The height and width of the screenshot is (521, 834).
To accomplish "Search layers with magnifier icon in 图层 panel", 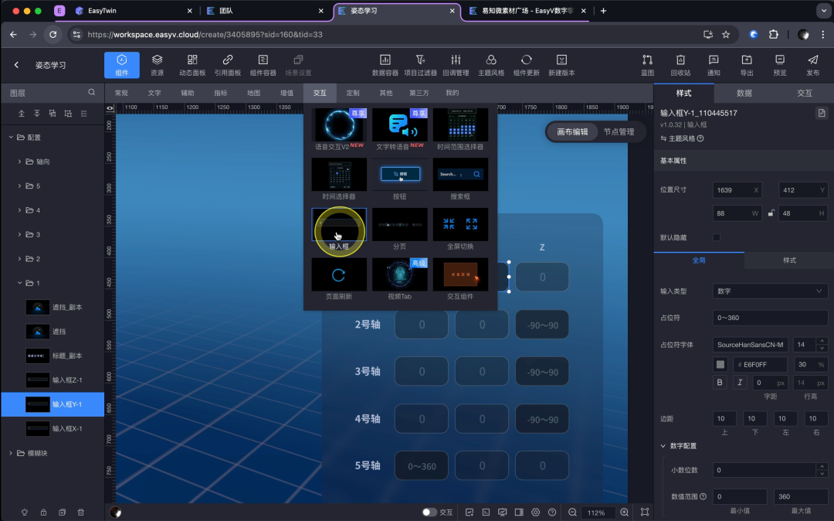I will 91,93.
